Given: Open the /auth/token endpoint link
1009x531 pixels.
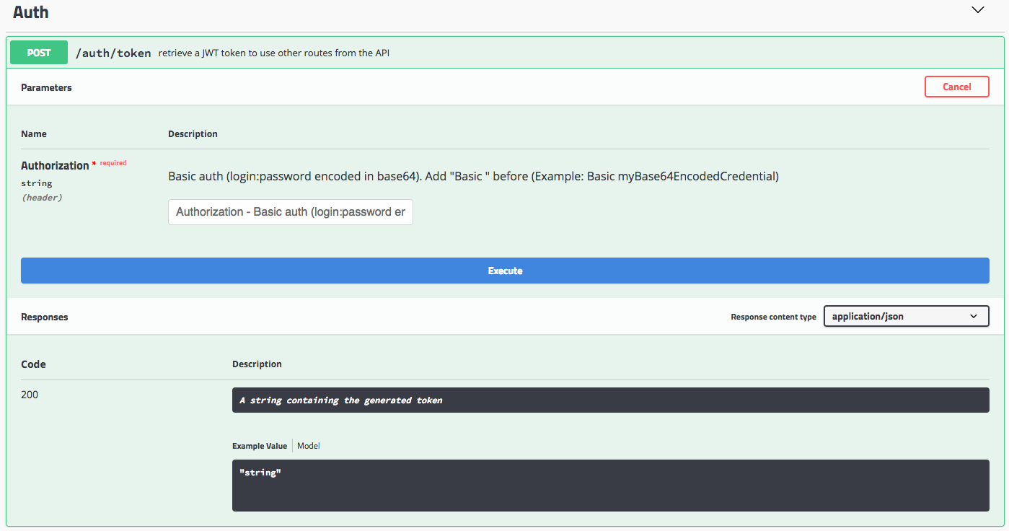Looking at the screenshot, I should pyautogui.click(x=113, y=52).
